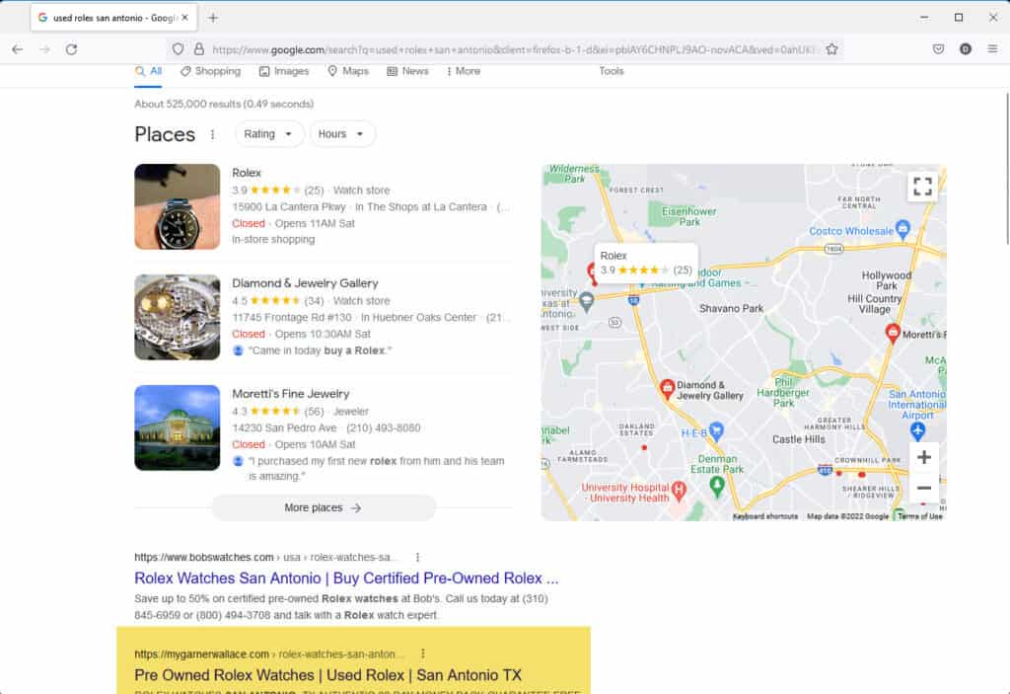This screenshot has width=1010, height=694.
Task: Open Pre Owned Rolex Watches result link
Action: click(327, 675)
